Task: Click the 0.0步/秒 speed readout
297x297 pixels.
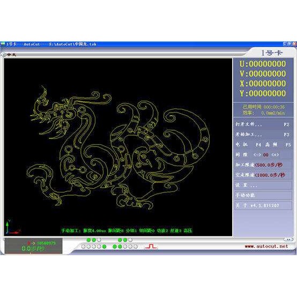Action: [x=33, y=249]
